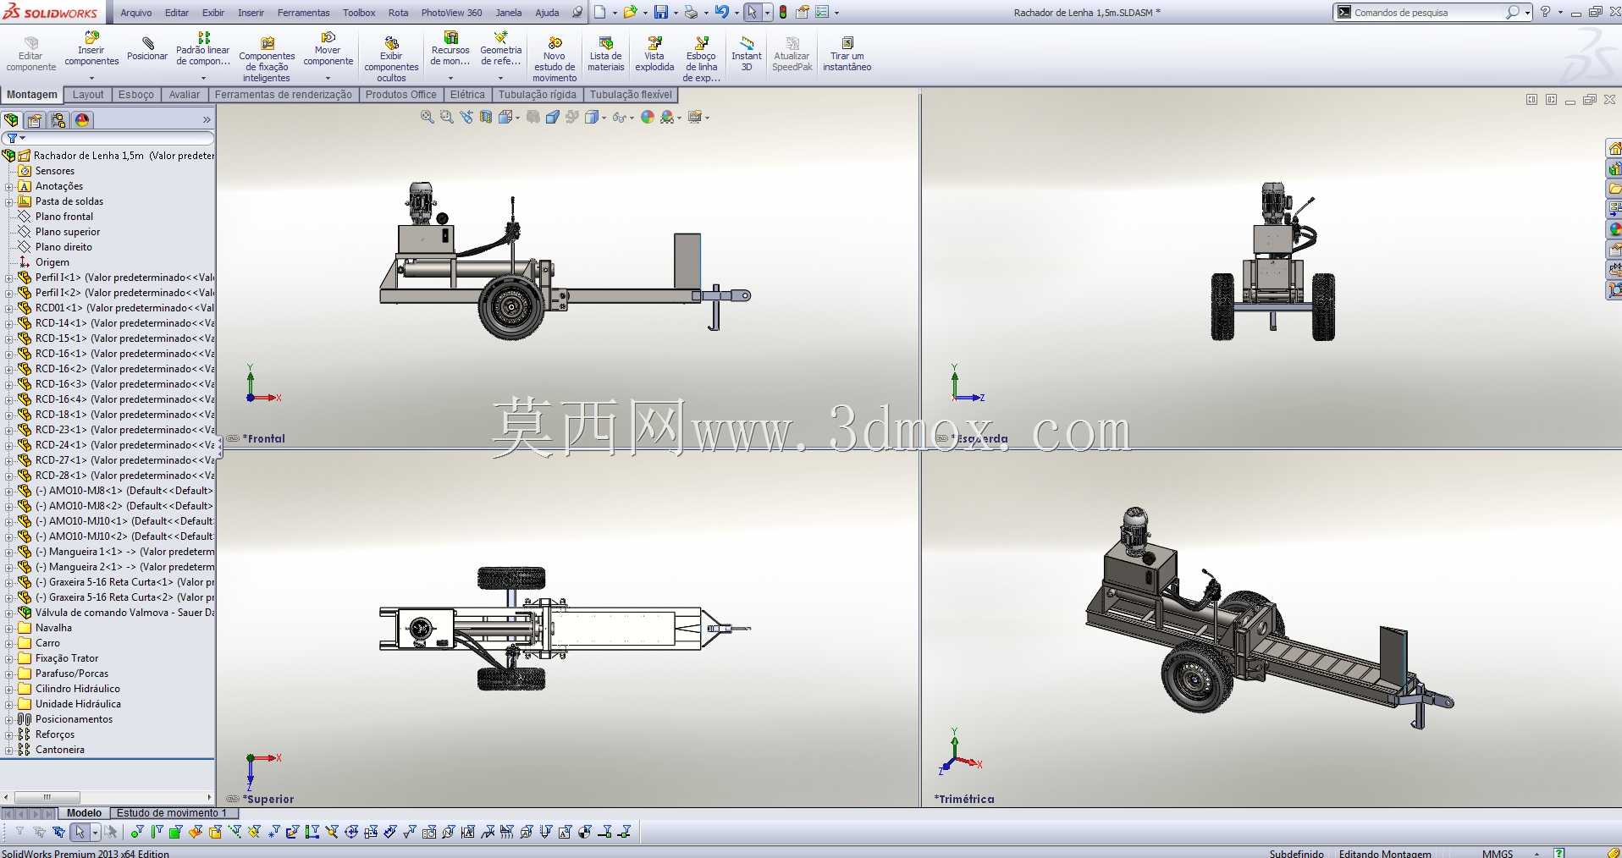Open the PropertyManager tab icon
Screen dimensions: 1622x858
35,120
